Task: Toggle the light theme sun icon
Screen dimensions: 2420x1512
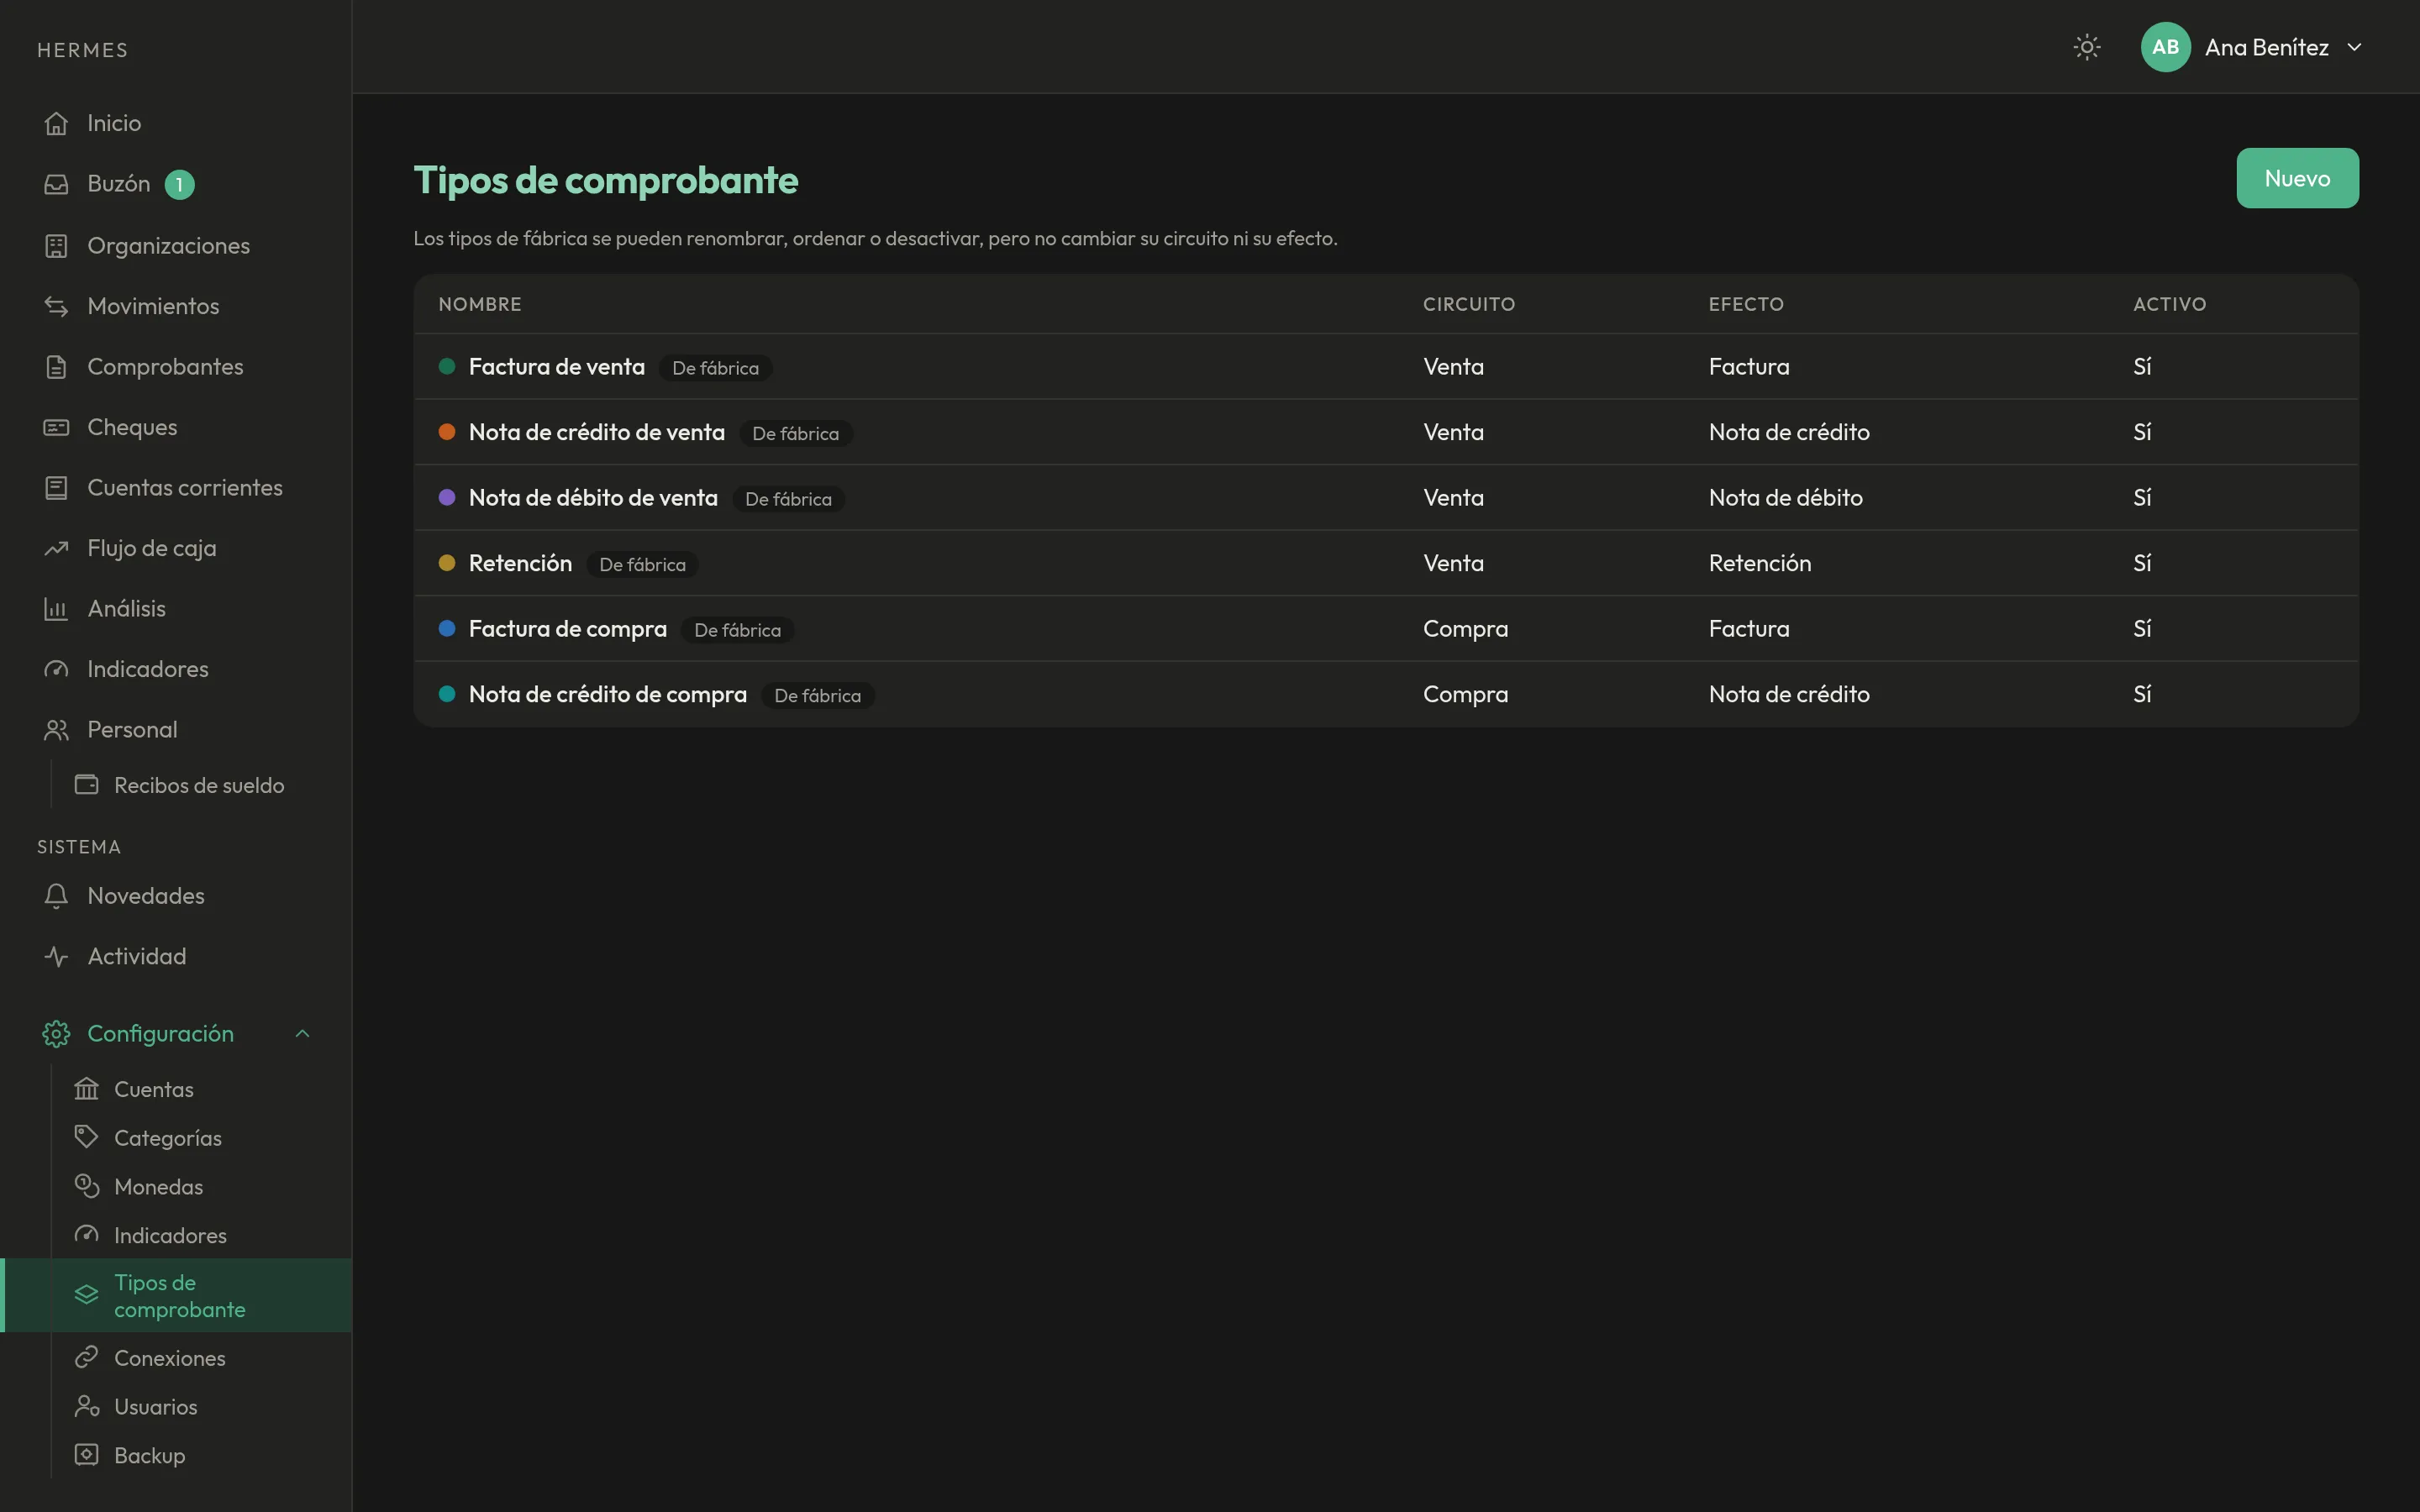Action: 2087,47
